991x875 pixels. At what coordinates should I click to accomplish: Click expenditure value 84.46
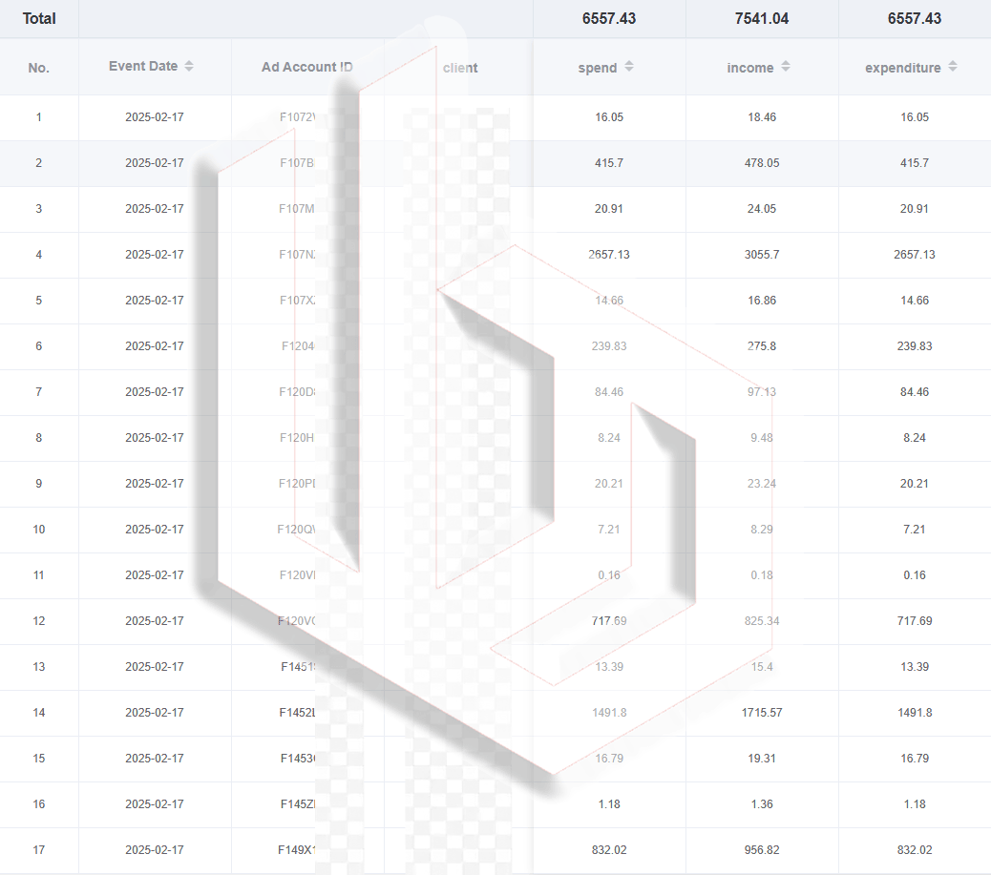coord(915,391)
